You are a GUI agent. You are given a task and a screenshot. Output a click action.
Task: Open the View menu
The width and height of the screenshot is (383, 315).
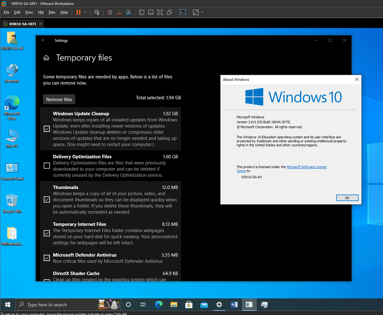click(29, 13)
